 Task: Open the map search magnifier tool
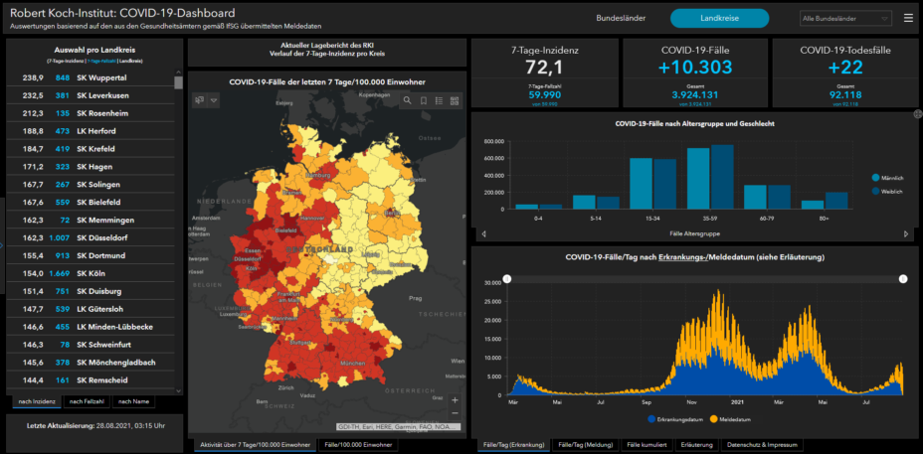point(408,100)
